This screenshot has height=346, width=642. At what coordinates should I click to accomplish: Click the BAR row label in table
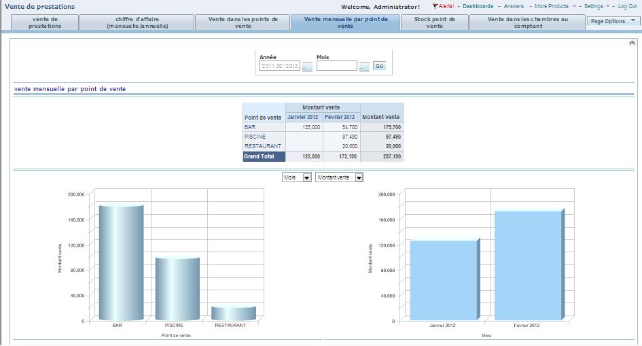click(250, 127)
